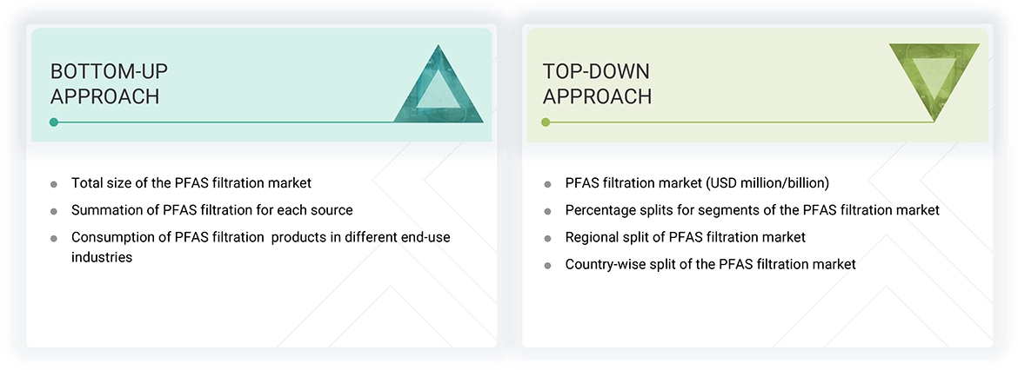This screenshot has width=1018, height=370.
Task: Click 'Summation of PFAS filtration for each source'
Action: coord(212,210)
